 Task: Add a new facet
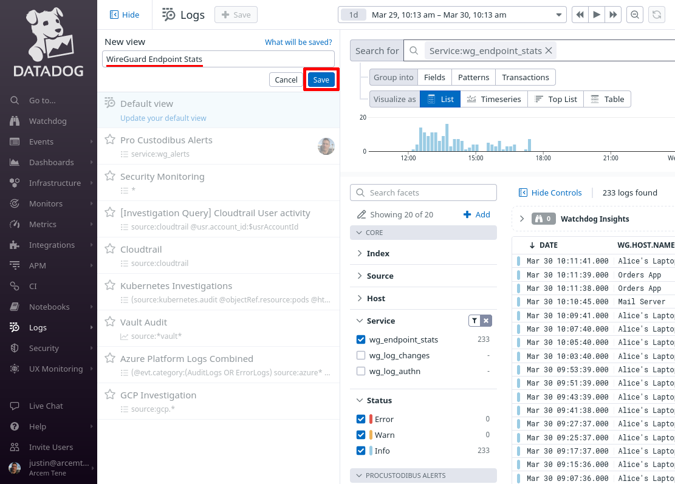pyautogui.click(x=476, y=214)
